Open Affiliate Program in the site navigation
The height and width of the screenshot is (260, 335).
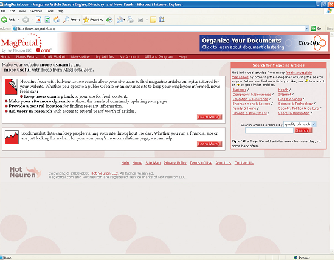coord(159,56)
